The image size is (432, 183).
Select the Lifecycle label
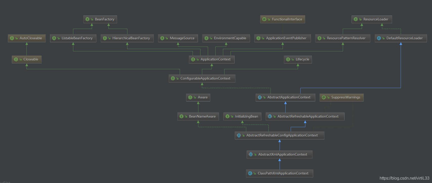[x=303, y=59]
